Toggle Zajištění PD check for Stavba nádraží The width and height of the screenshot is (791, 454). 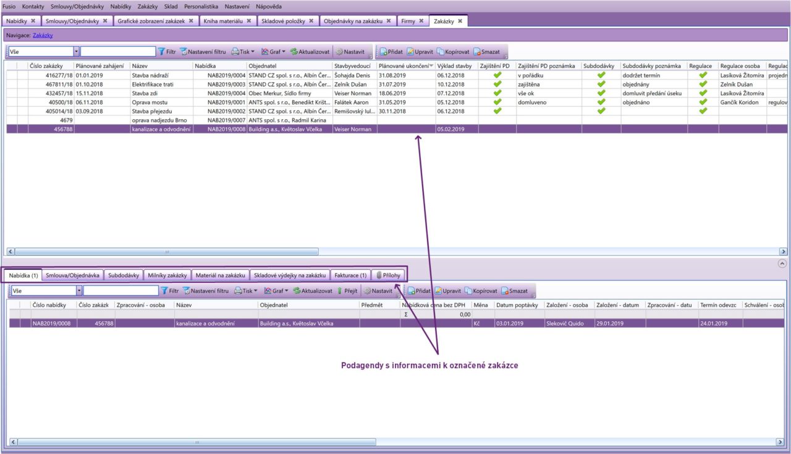497,75
